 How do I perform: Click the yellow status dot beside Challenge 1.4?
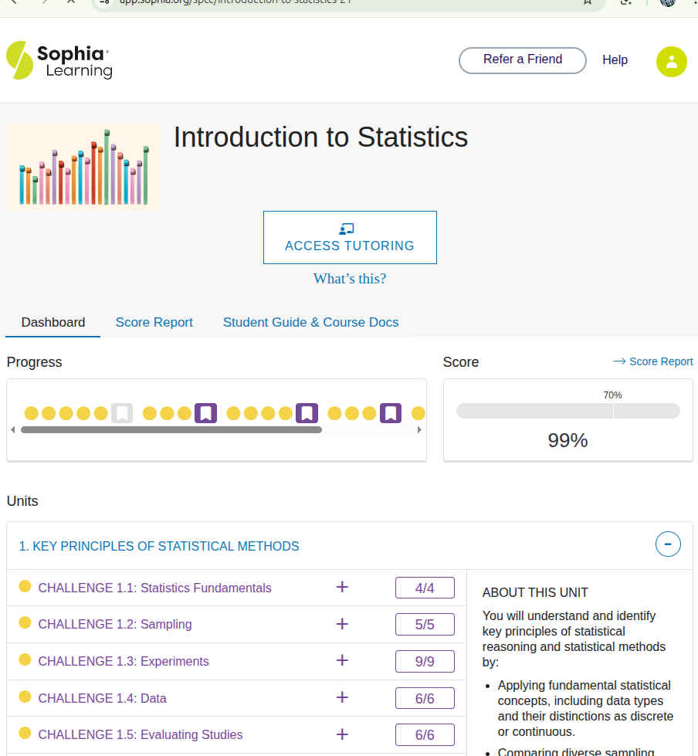point(25,697)
